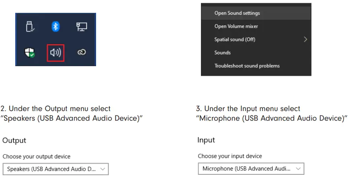Click the Safely Remove USB hardware icon
The width and height of the screenshot is (348, 178).
click(x=30, y=27)
